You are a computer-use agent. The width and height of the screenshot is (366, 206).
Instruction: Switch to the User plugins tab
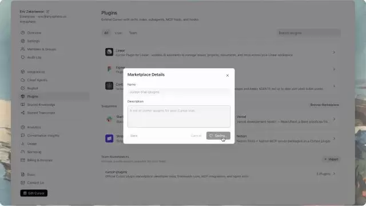tap(118, 33)
